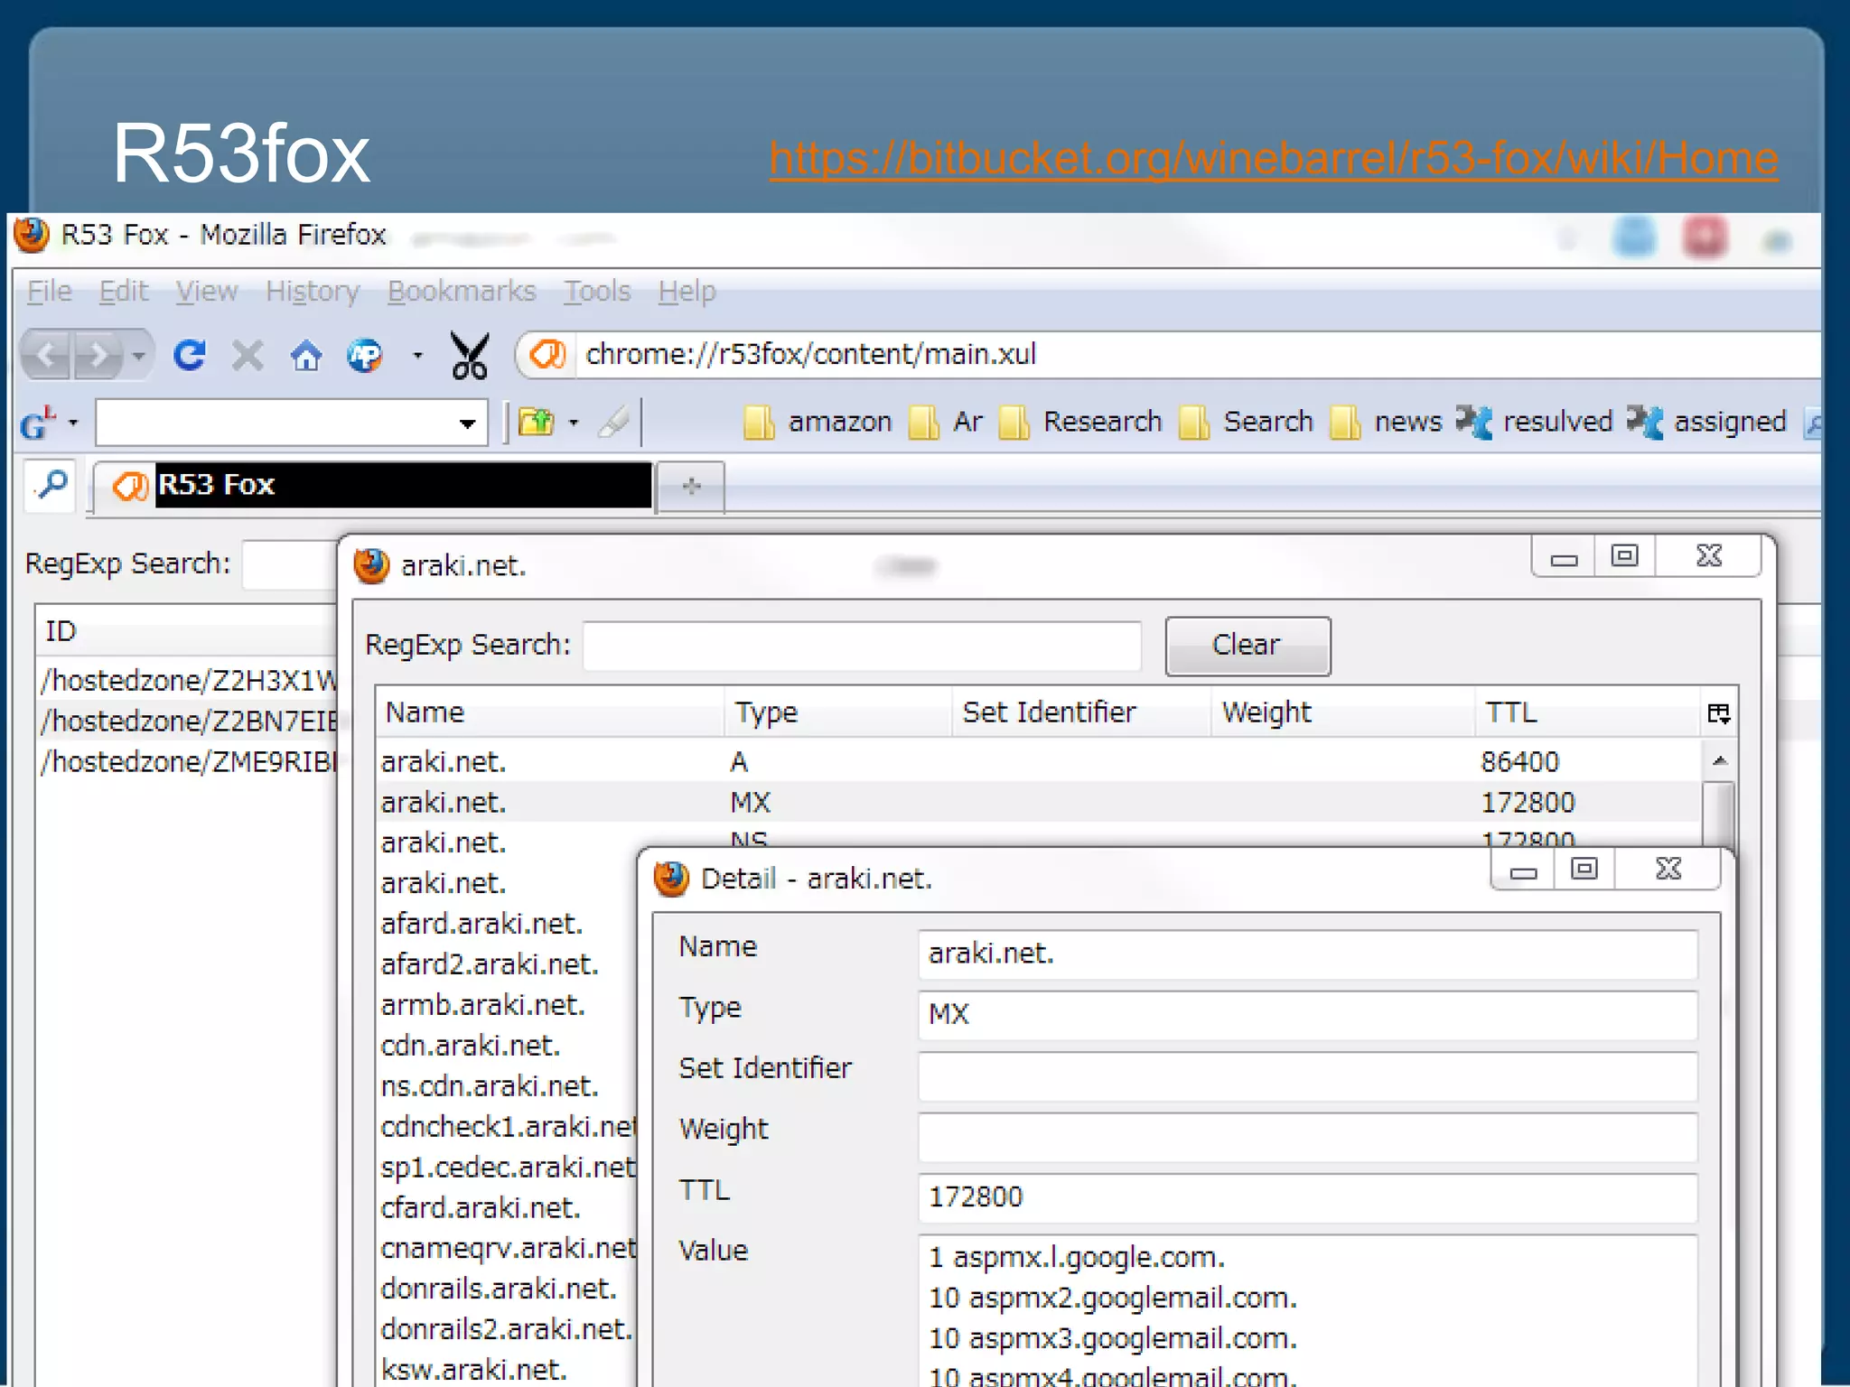
Task: Click the highlighter pen toolbar icon
Action: pyautogui.click(x=613, y=422)
